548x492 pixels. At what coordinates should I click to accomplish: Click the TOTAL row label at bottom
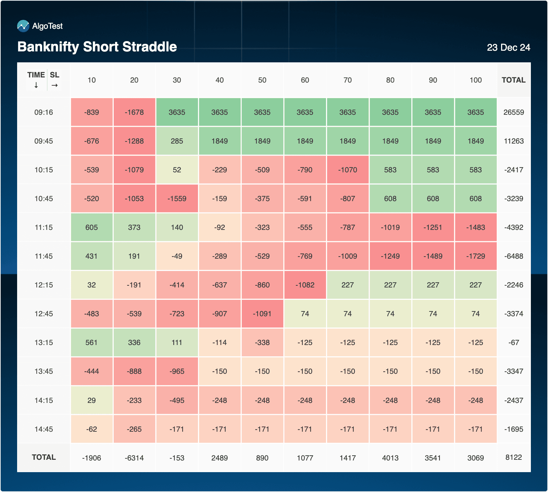click(43, 457)
